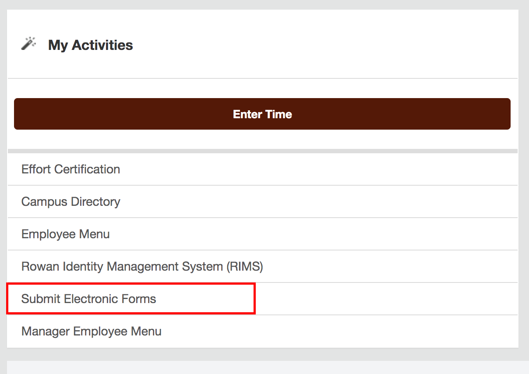
Task: Click the My Activities panel title
Action: click(90, 45)
